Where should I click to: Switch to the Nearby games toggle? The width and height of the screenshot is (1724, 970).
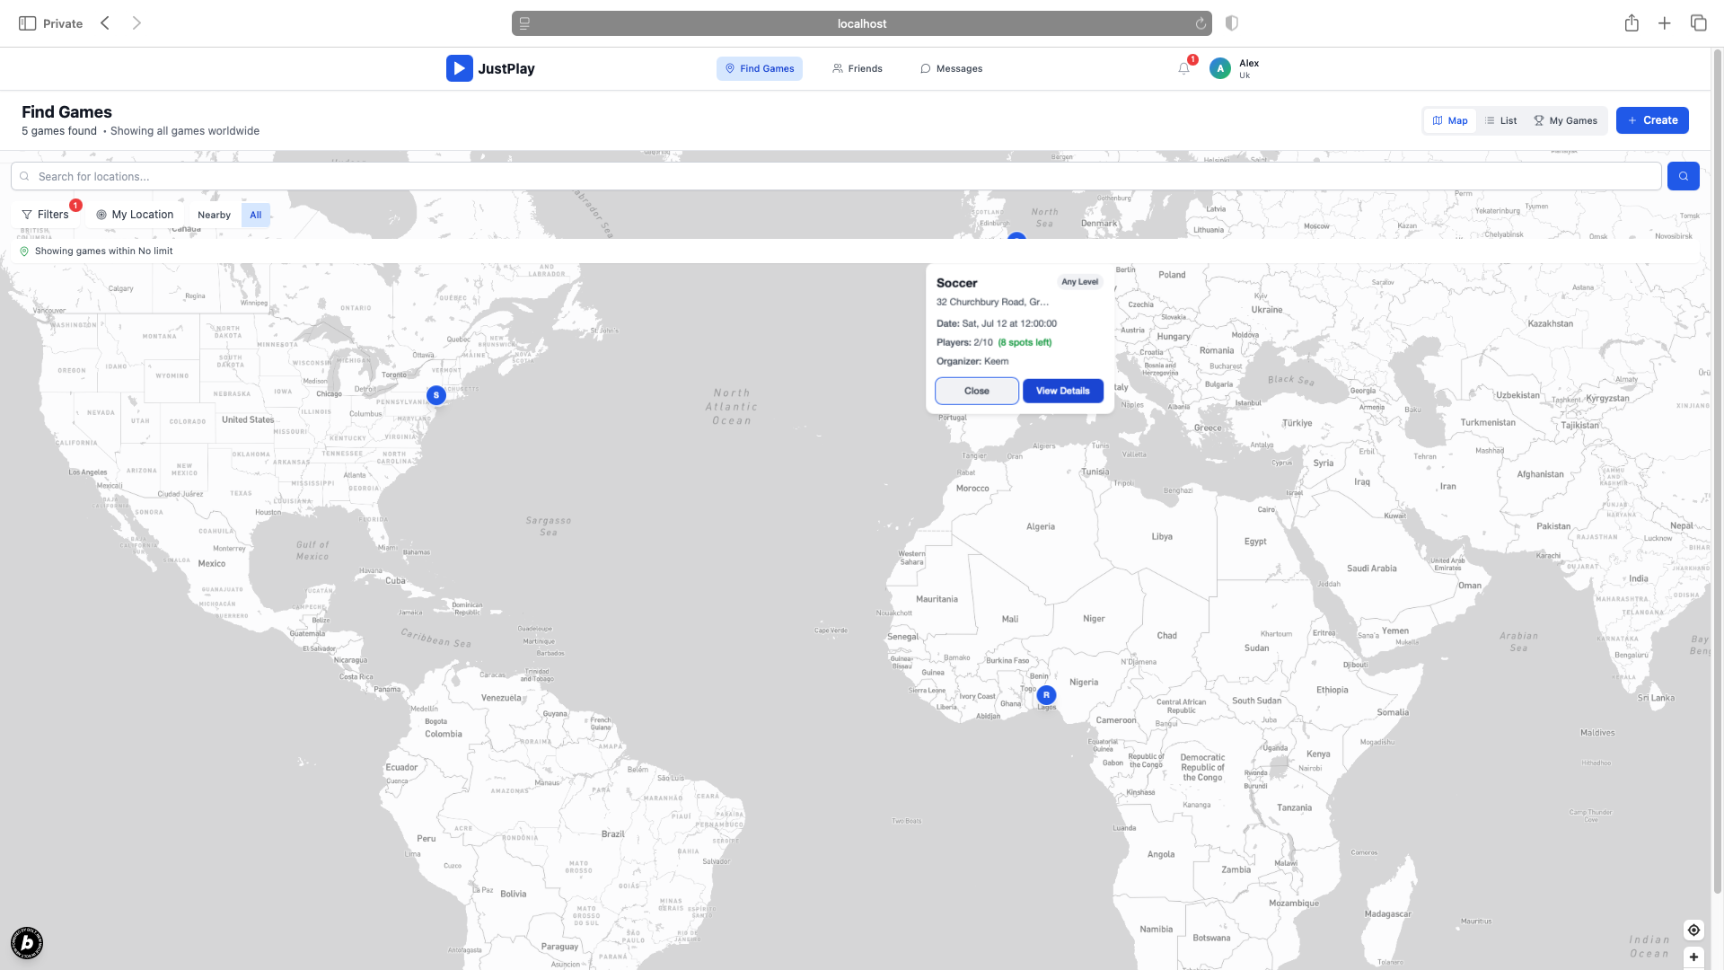click(214, 215)
